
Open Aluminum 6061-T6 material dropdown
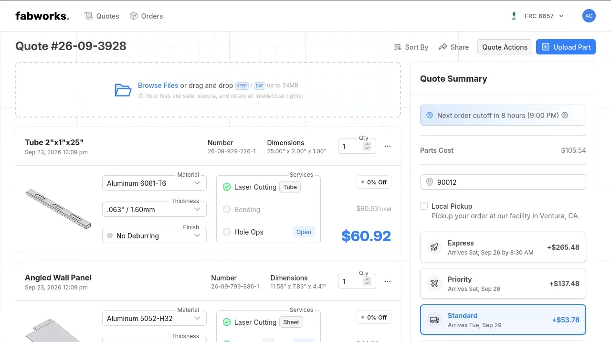pos(154,183)
